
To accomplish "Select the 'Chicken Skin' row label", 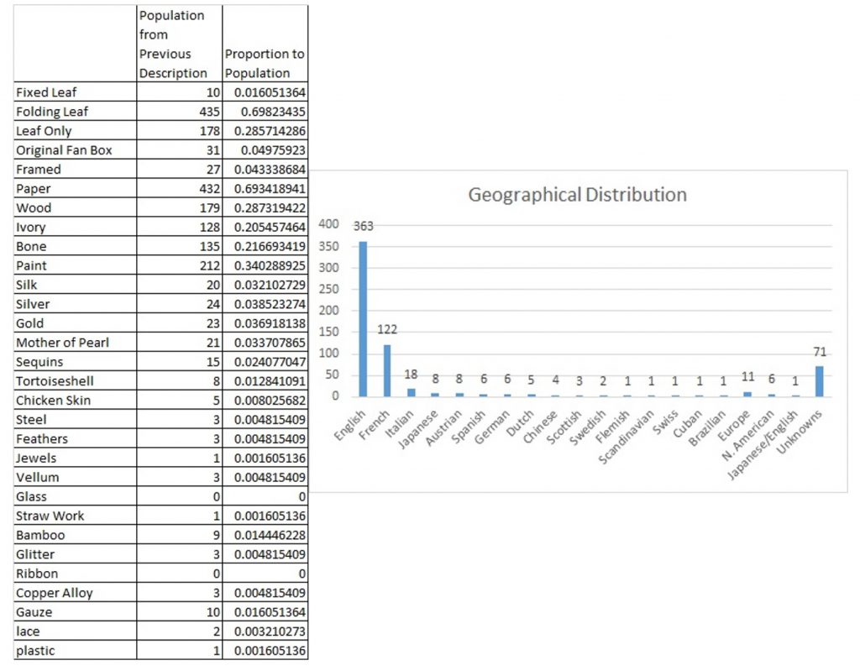I will [75, 400].
